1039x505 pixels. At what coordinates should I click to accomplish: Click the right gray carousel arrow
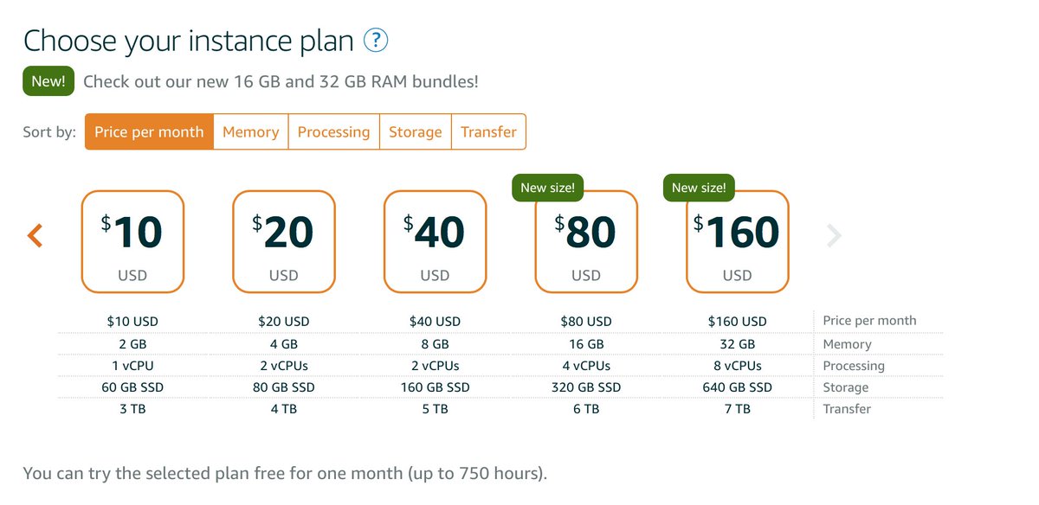coord(834,235)
